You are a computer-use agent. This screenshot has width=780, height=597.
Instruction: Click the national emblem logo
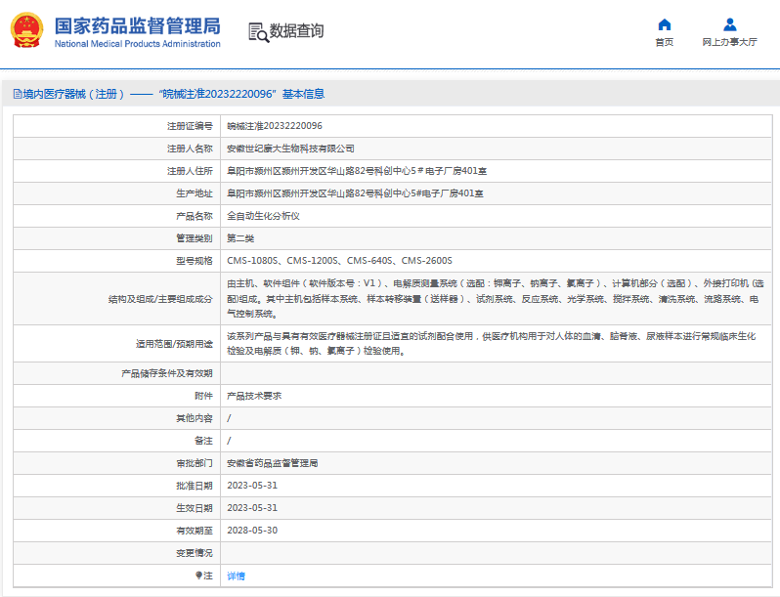(26, 31)
